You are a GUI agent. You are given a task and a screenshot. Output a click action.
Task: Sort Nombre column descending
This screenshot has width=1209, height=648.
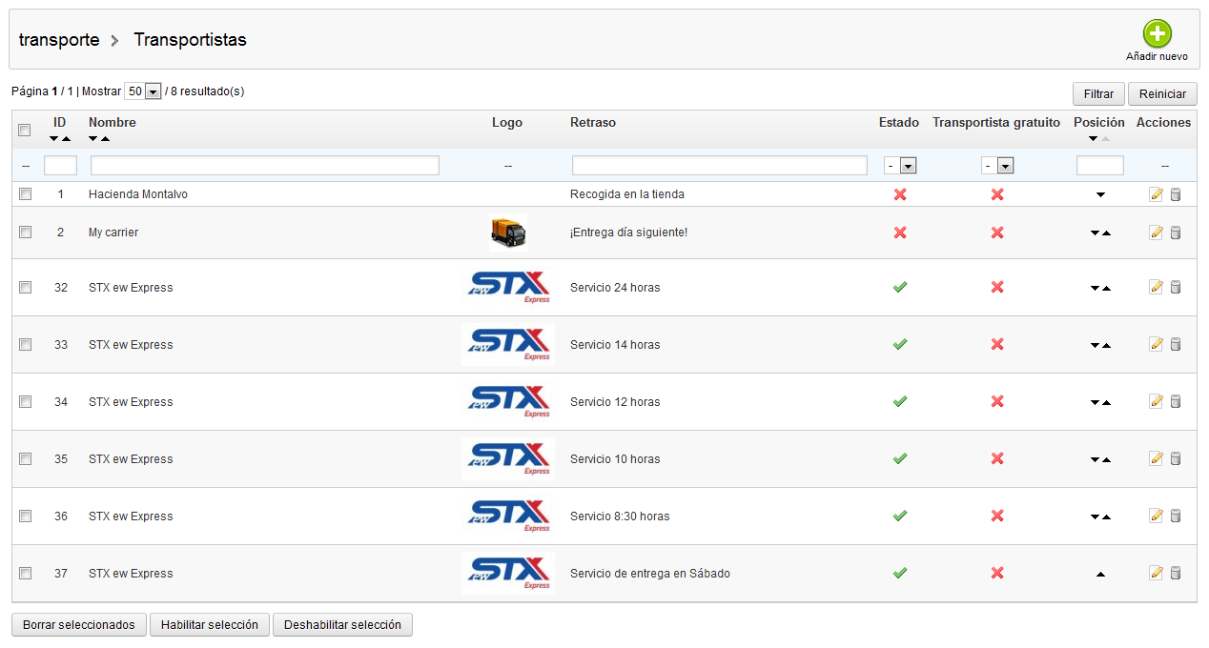pyautogui.click(x=93, y=139)
